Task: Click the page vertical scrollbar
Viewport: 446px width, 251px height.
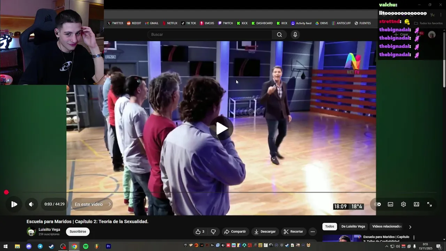Action: click(x=444, y=59)
